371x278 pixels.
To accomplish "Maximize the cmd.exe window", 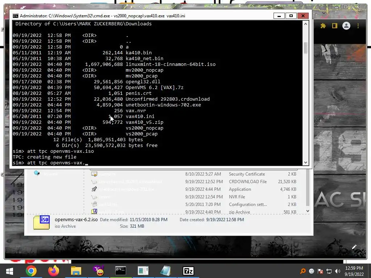I will [291, 16].
